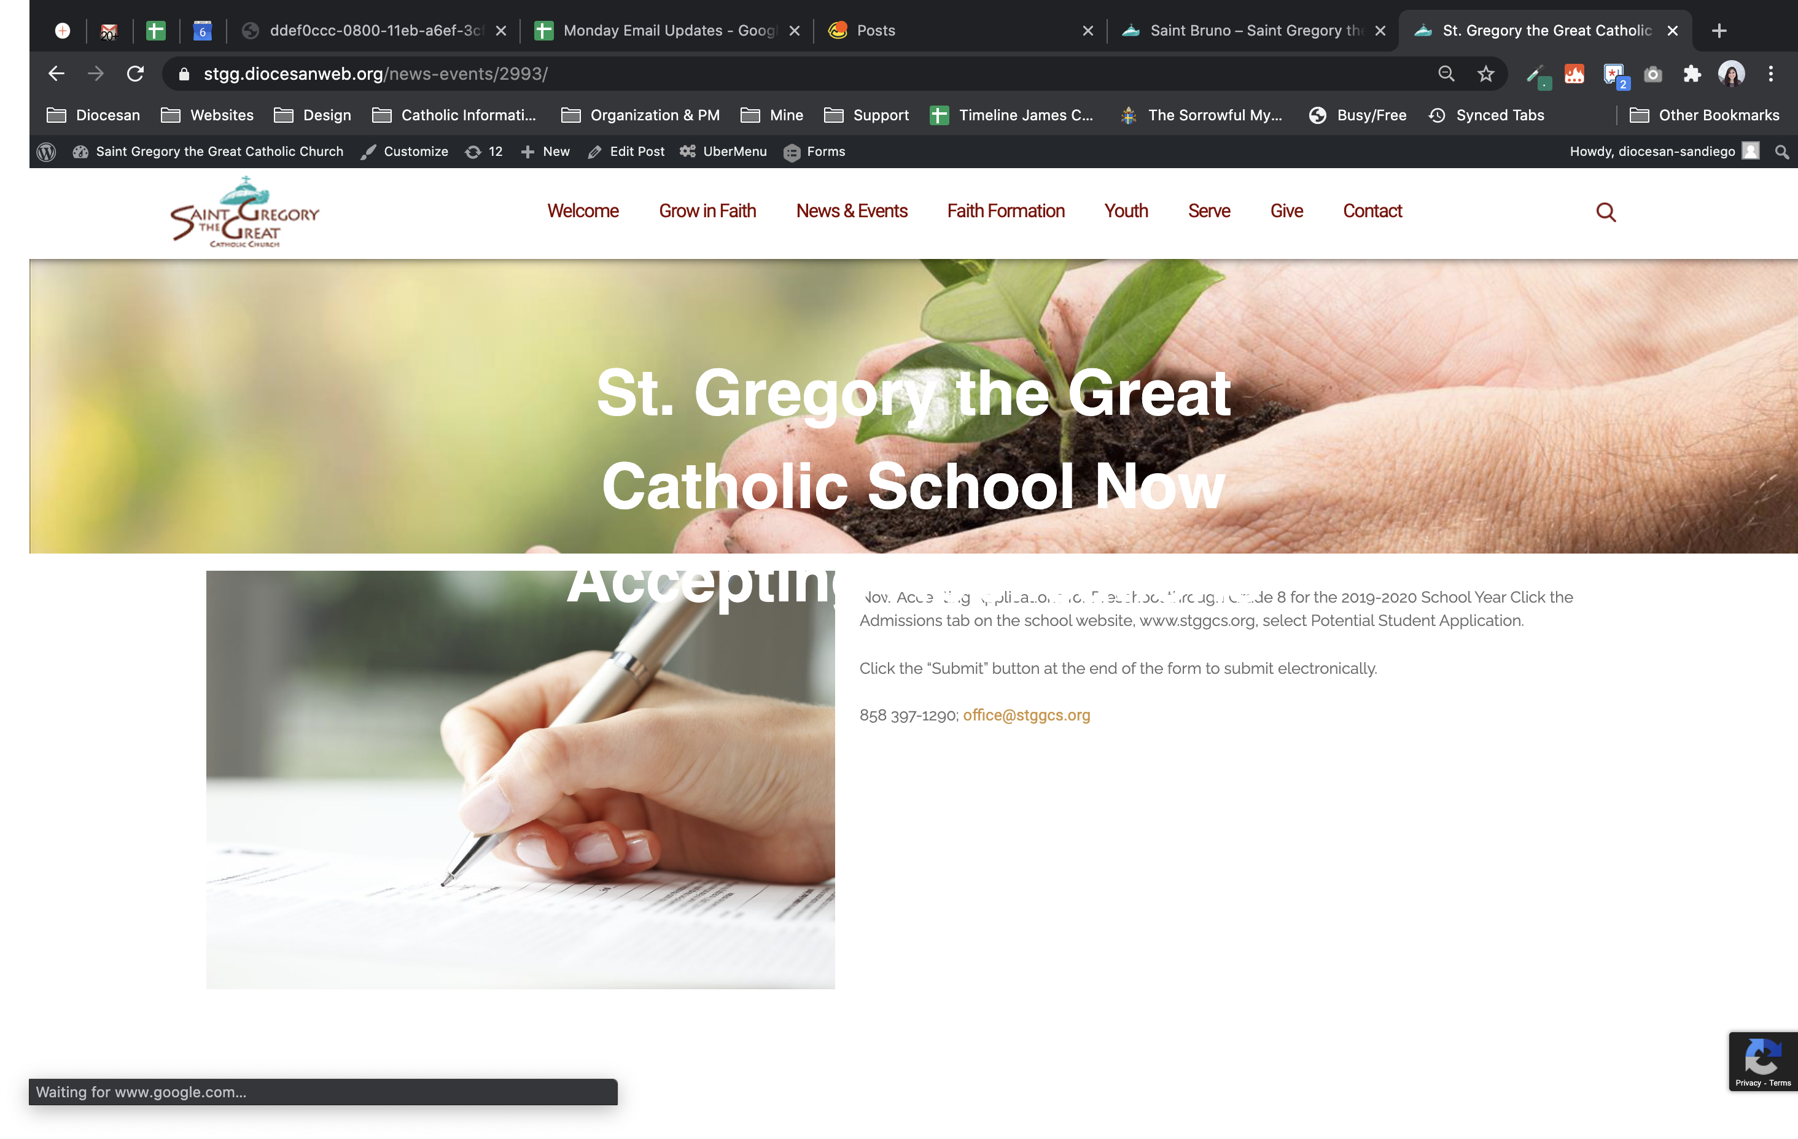Open the zoom magnifier icon in address bar
Screen dimensions: 1798x1139
[1446, 74]
